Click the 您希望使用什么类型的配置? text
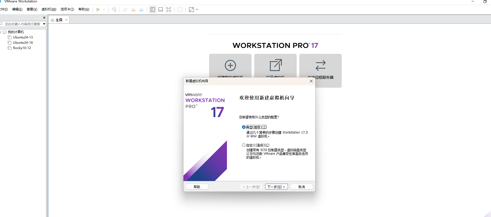491x217 pixels. pyautogui.click(x=259, y=117)
